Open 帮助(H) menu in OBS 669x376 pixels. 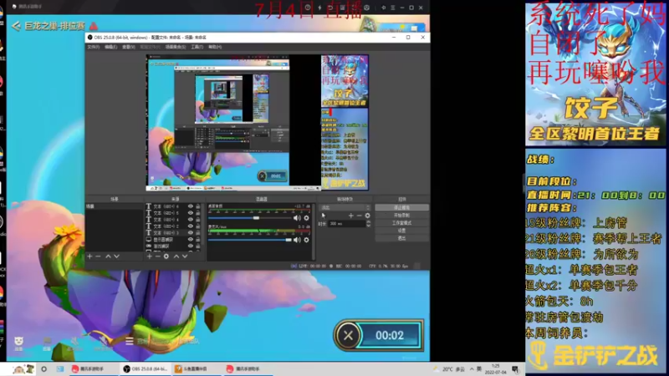point(215,47)
